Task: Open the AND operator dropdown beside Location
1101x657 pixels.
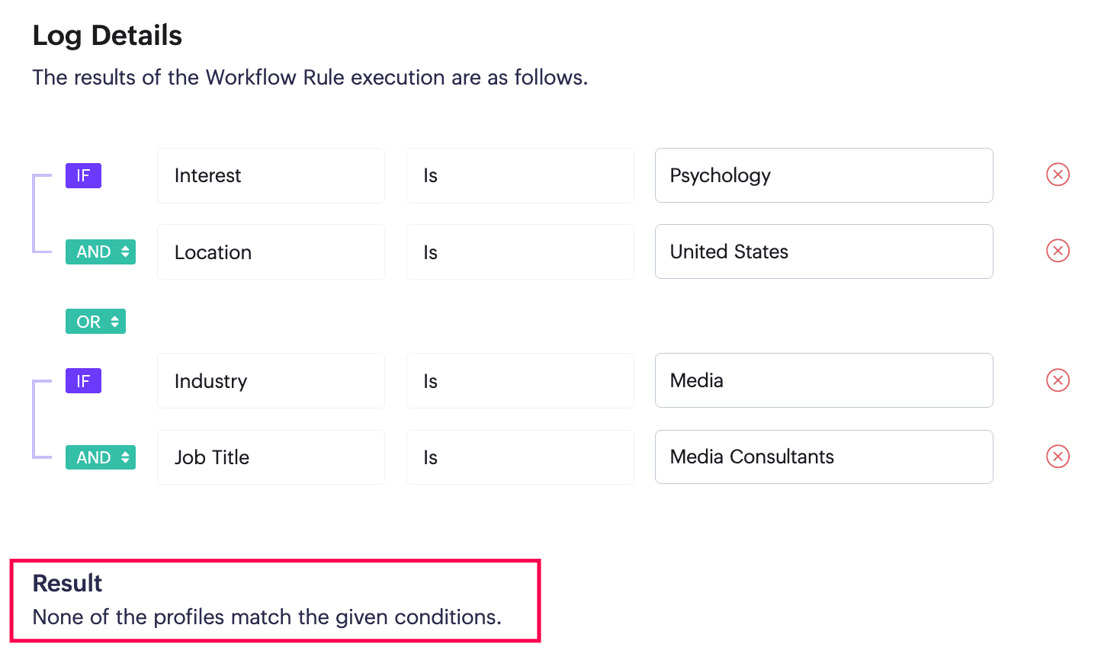Action: tap(101, 252)
